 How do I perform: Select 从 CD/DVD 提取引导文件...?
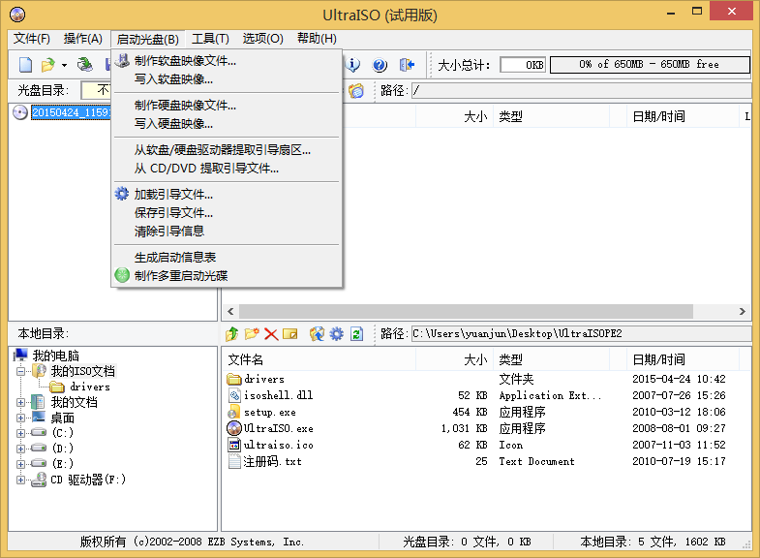227,169
